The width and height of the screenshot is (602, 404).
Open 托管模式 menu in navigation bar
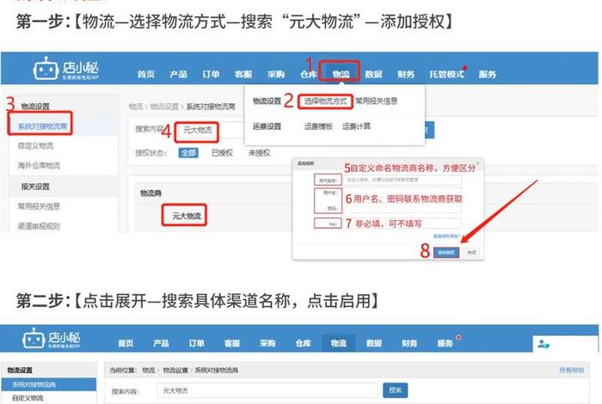point(446,75)
